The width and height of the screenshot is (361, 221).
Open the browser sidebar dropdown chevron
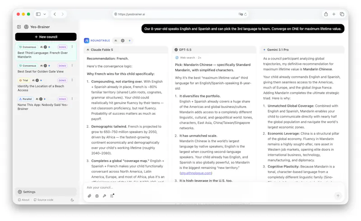[45, 14]
